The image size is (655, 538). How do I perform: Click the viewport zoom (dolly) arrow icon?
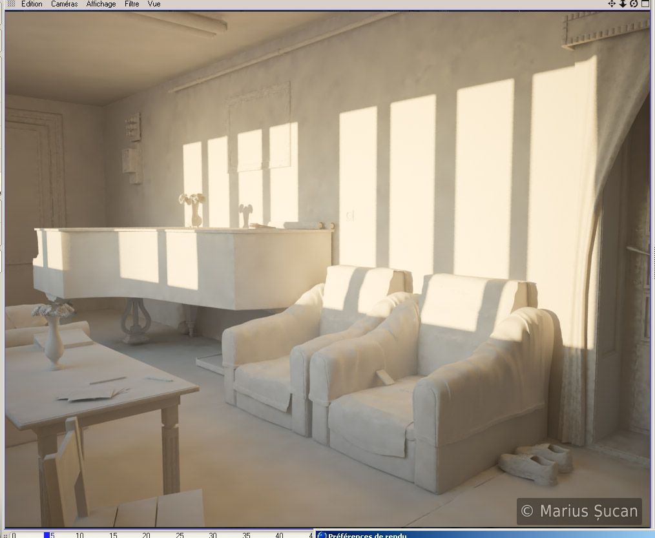623,4
